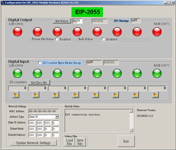
Task: Clear the first DI counter with broom
Action: tap(16, 95)
